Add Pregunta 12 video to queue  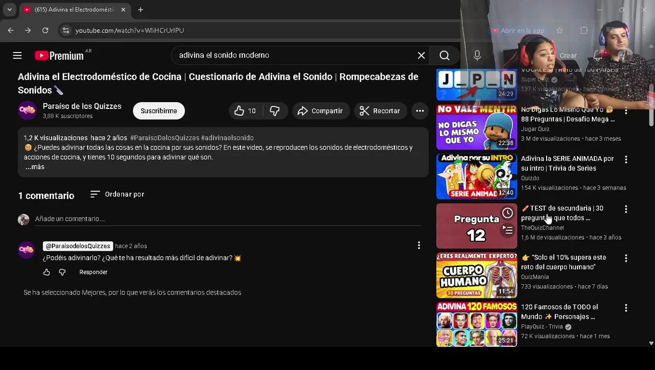pos(508,230)
